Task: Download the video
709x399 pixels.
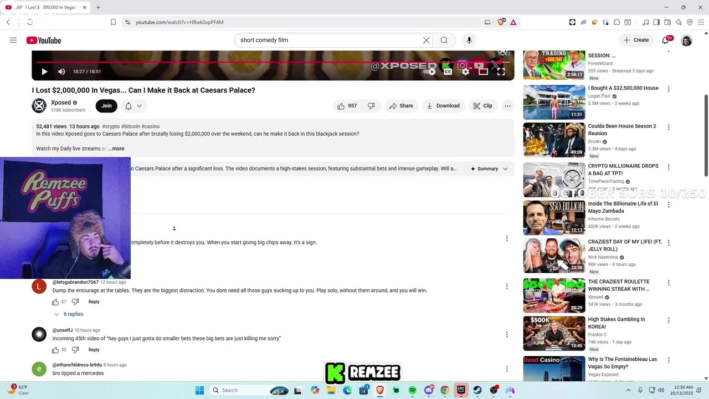Action: pyautogui.click(x=443, y=106)
